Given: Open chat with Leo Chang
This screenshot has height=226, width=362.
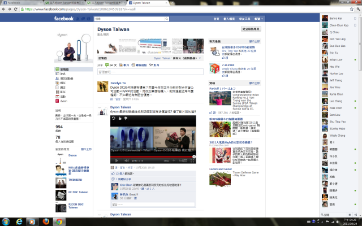Looking at the screenshot, I should [339, 101].
